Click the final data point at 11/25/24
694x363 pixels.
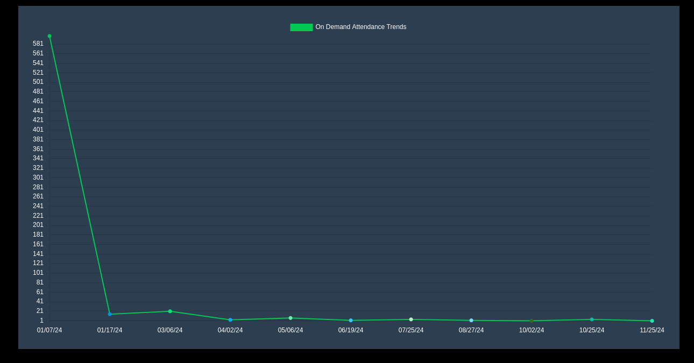(x=651, y=321)
